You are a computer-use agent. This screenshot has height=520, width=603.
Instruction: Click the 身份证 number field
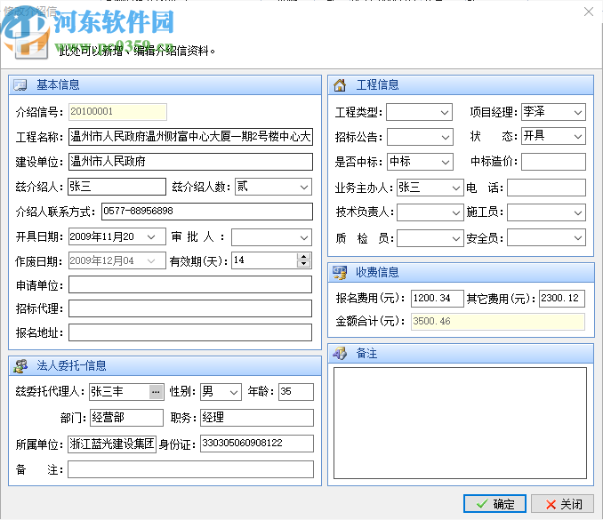(x=257, y=444)
